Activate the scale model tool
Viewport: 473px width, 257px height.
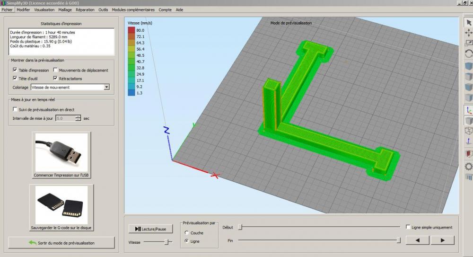coord(468,43)
